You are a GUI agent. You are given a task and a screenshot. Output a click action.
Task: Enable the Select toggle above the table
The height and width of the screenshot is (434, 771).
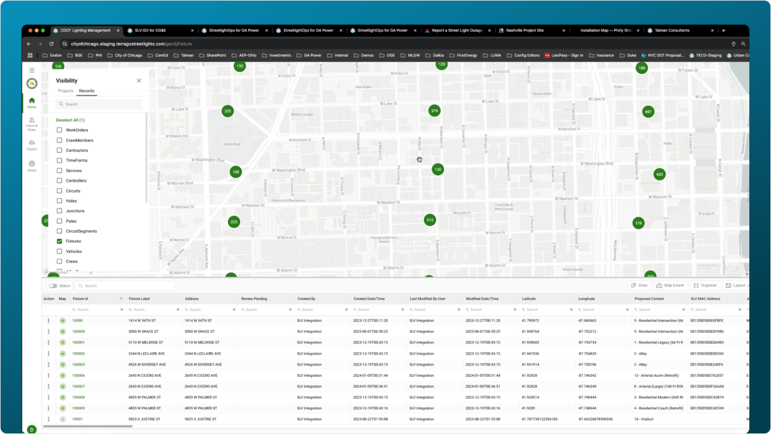tap(53, 286)
